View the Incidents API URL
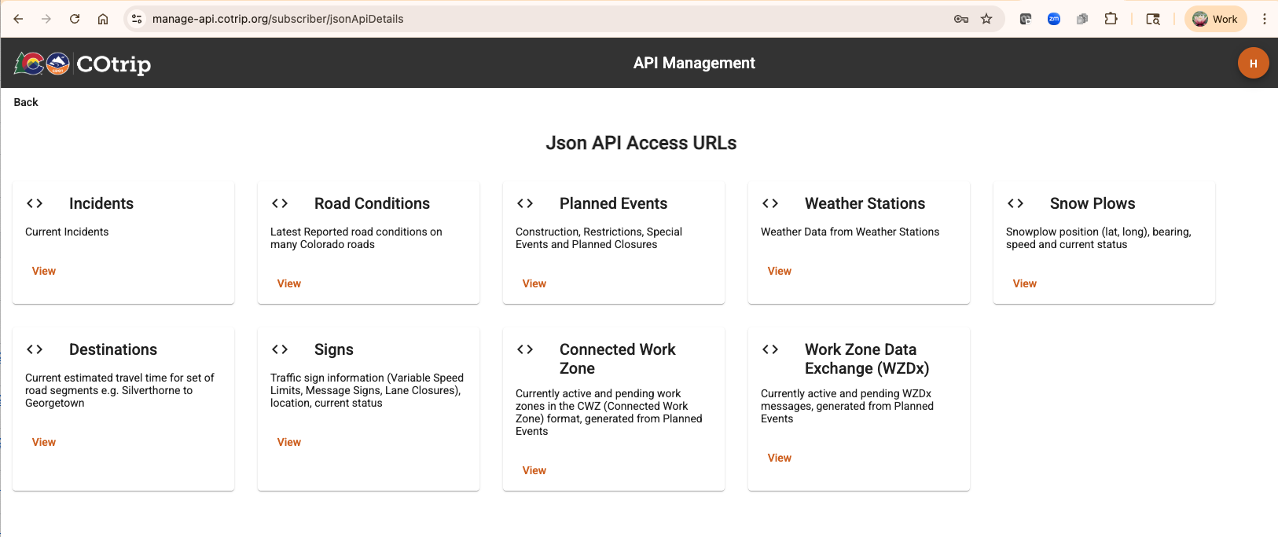The width and height of the screenshot is (1278, 537). (x=44, y=271)
